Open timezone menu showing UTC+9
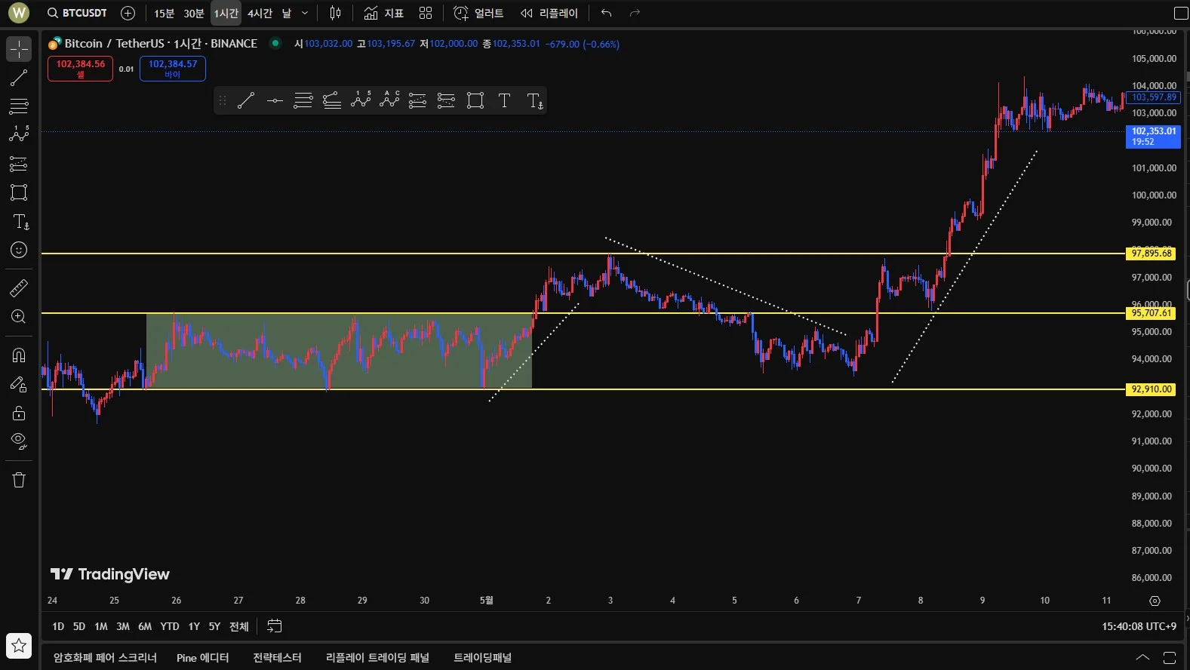1190x670 pixels. click(x=1139, y=626)
